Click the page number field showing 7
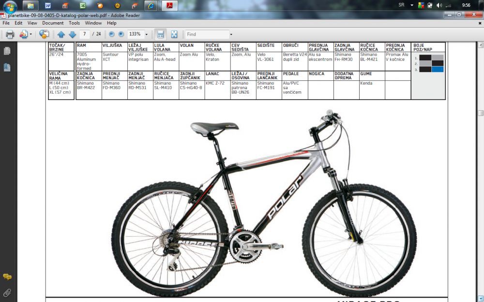 tap(85, 34)
